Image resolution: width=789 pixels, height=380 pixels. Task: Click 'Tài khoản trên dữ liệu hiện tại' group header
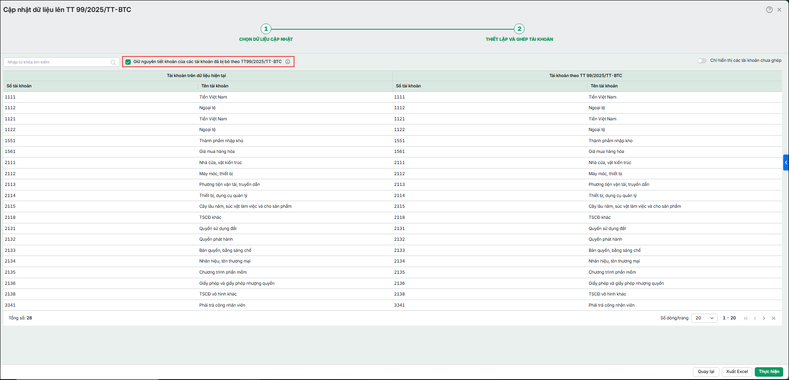tap(196, 76)
